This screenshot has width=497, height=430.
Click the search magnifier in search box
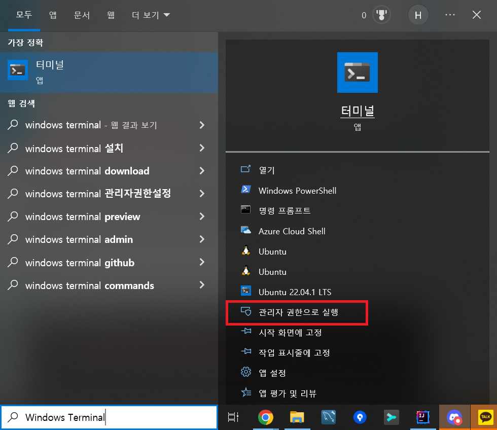click(13, 417)
